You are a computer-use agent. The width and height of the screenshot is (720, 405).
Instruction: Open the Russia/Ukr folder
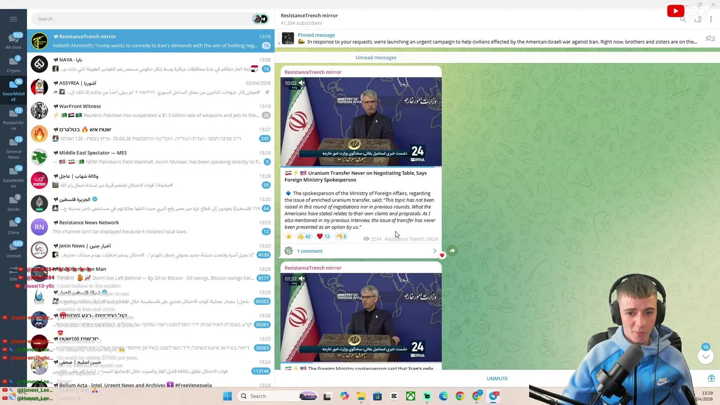pos(13,119)
